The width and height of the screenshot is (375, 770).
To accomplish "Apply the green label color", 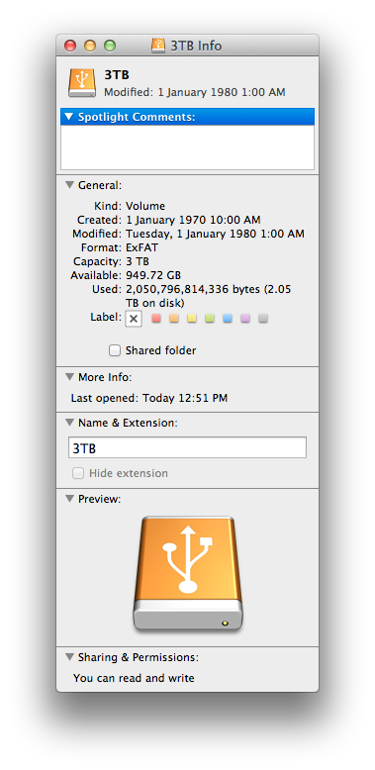I will [x=210, y=319].
